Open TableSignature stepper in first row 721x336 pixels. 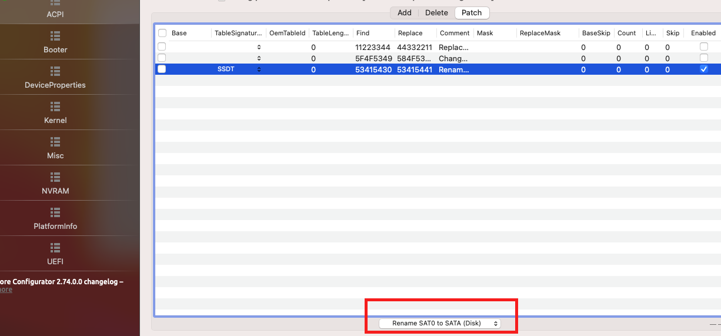pyautogui.click(x=259, y=47)
